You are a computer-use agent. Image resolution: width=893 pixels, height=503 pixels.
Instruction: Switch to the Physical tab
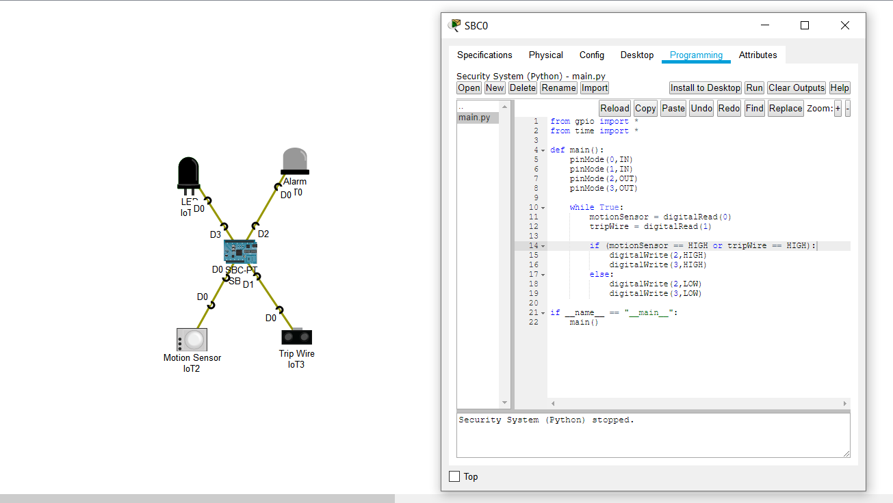(x=546, y=55)
